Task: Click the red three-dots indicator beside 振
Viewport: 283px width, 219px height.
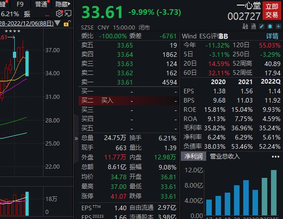Action: tap(47, 16)
